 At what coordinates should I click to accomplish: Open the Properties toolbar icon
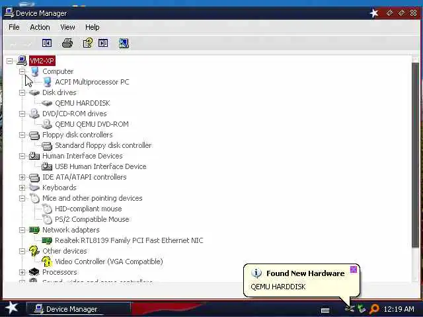point(87,43)
